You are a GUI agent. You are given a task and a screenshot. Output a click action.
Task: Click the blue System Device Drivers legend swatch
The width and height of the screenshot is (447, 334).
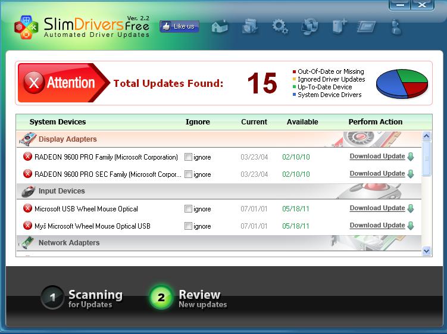tap(294, 95)
